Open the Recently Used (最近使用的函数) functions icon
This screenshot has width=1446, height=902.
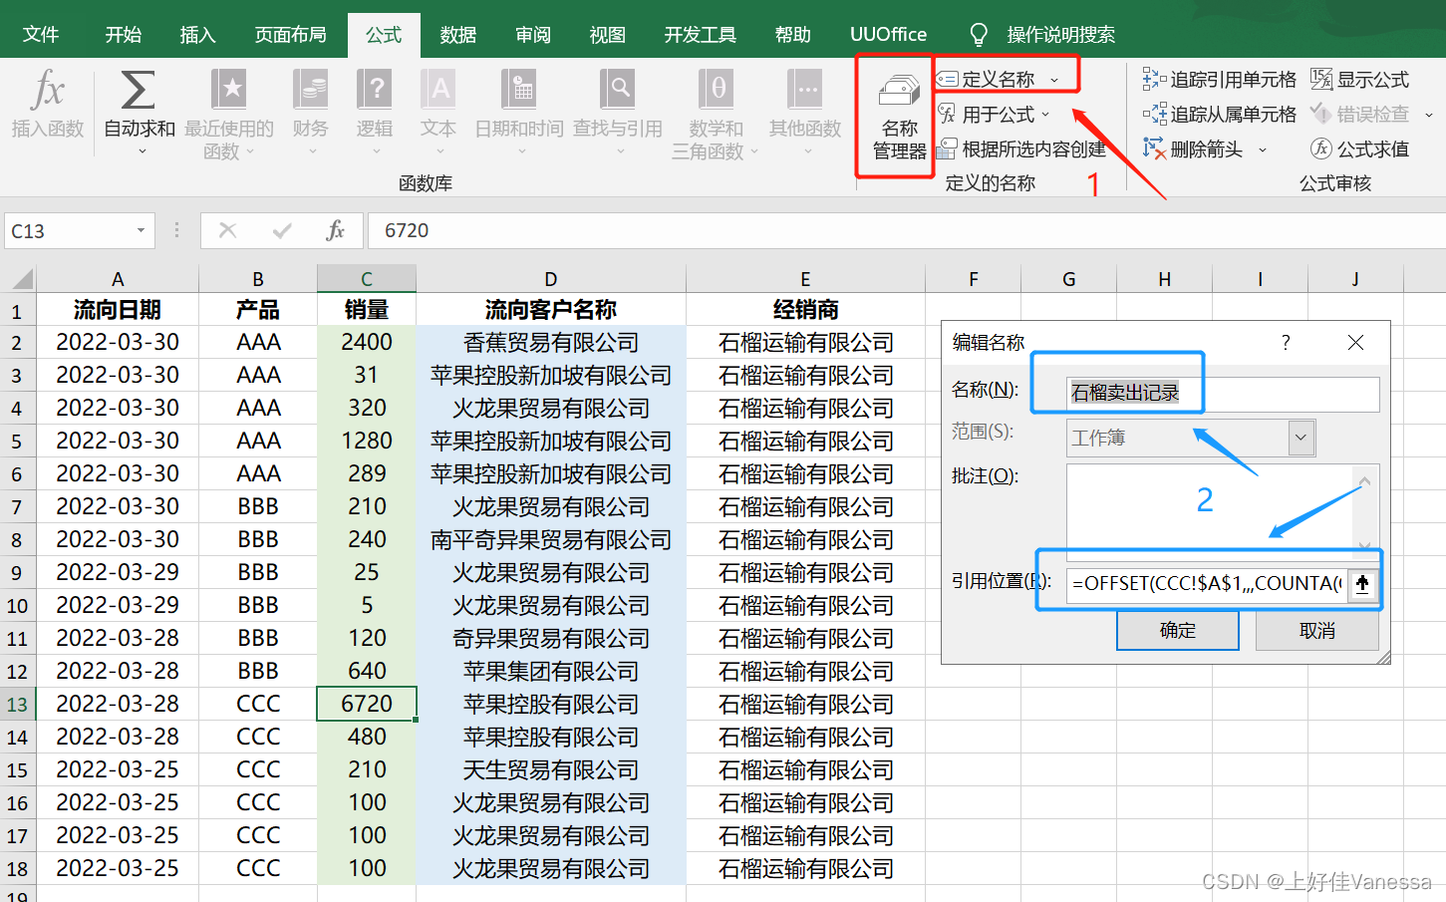point(229,90)
